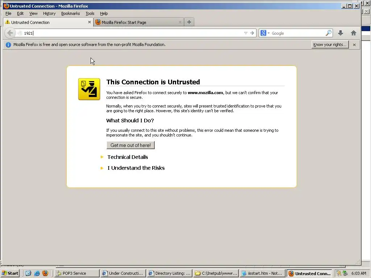Click the www.mozilla.com bold text
The height and width of the screenshot is (278, 371).
point(205,93)
